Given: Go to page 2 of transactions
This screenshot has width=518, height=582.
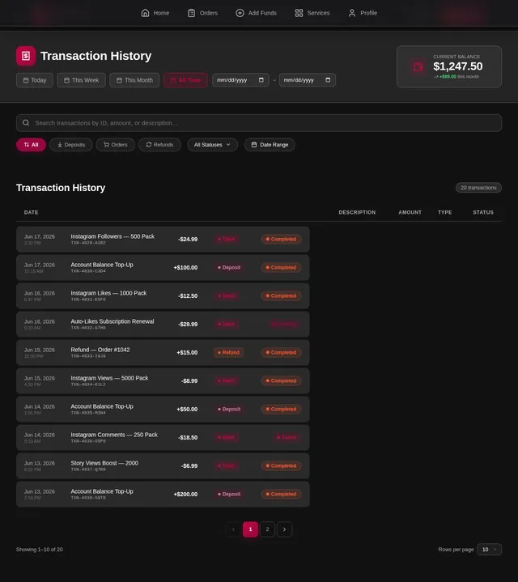Looking at the screenshot, I should pyautogui.click(x=267, y=529).
